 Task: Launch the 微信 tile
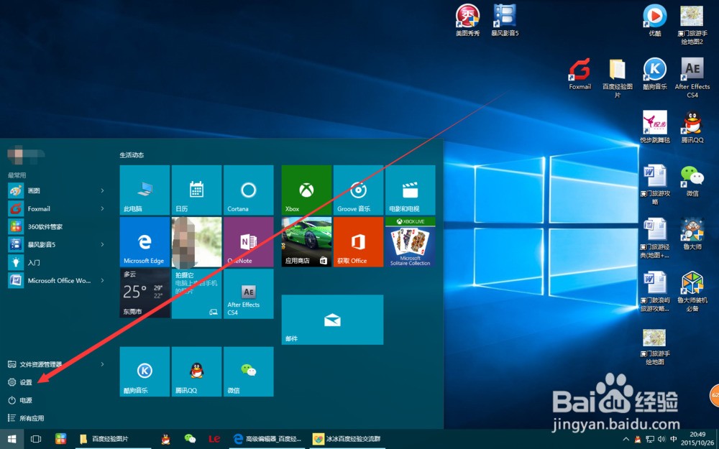pos(248,371)
